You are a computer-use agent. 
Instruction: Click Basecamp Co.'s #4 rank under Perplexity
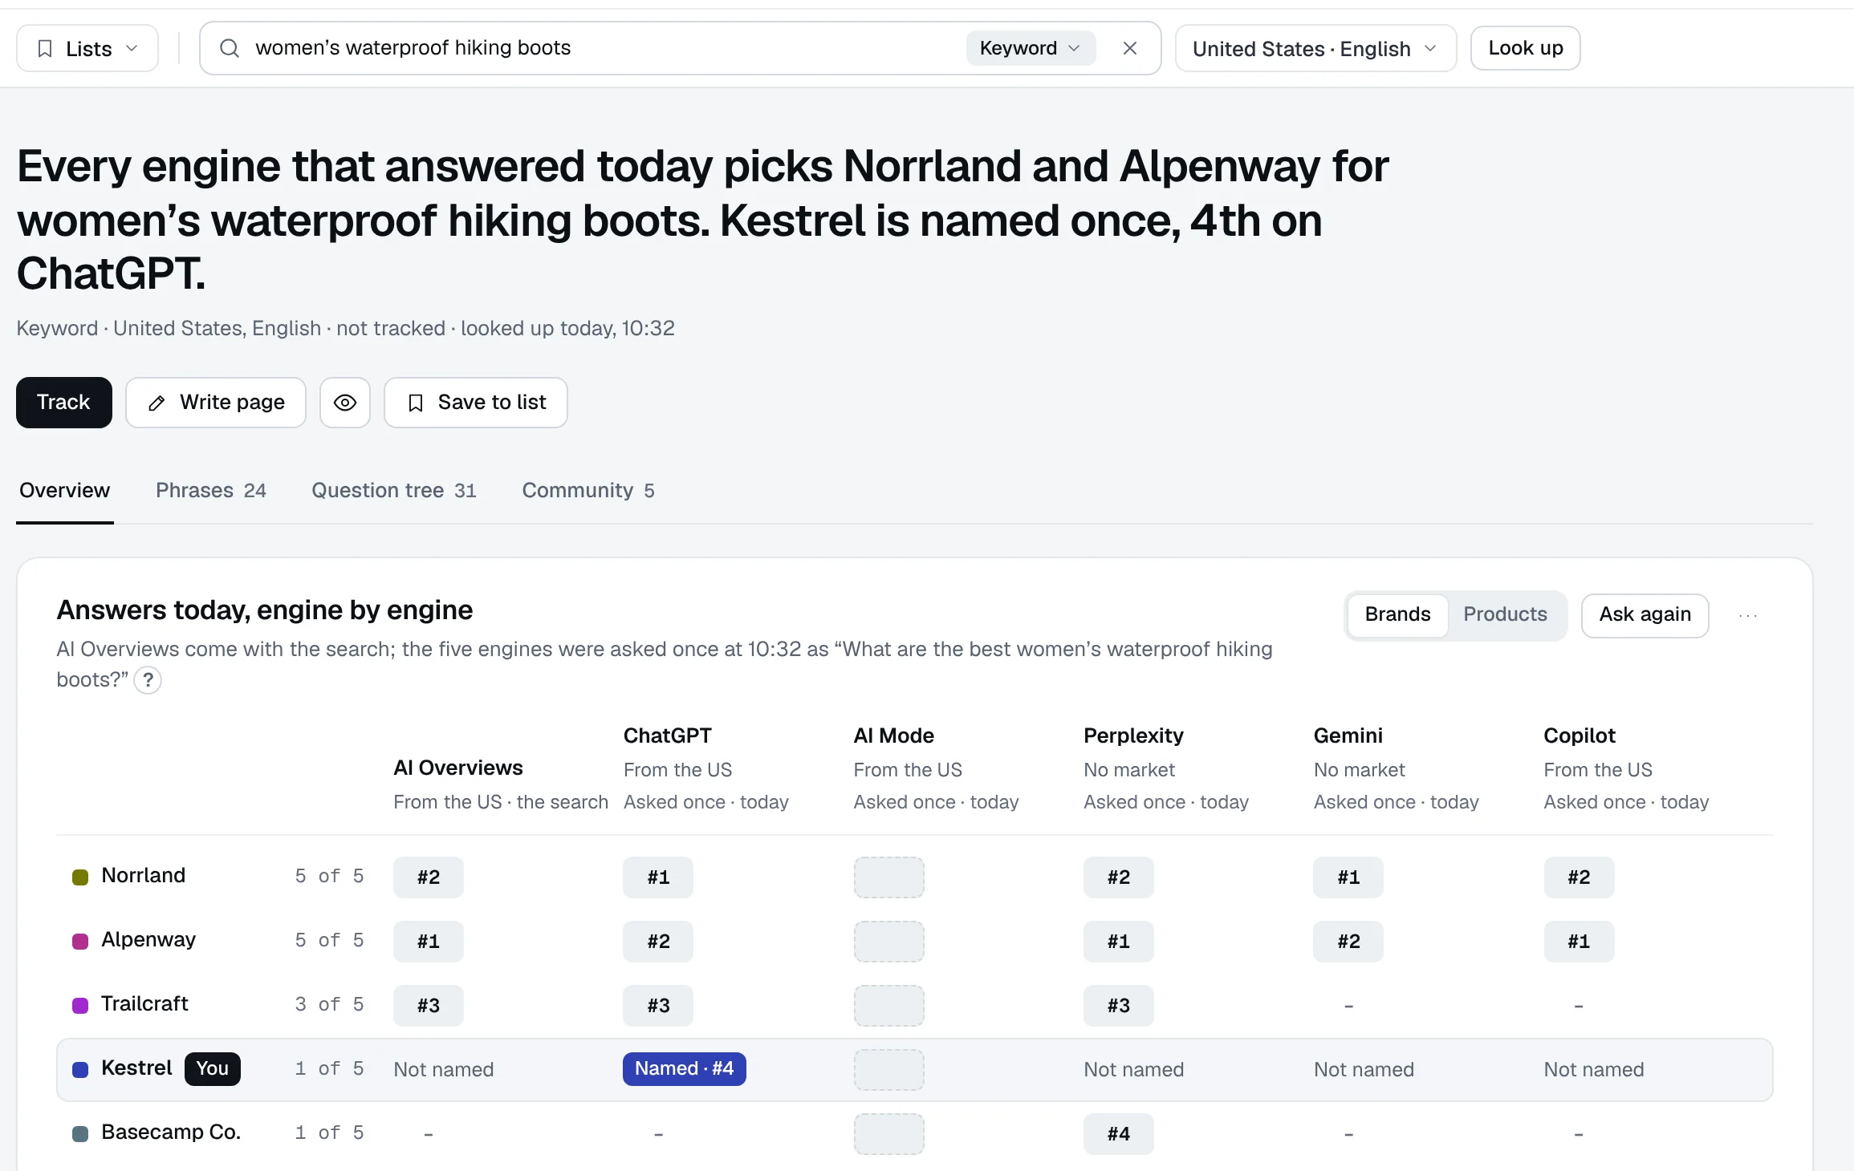tap(1118, 1134)
